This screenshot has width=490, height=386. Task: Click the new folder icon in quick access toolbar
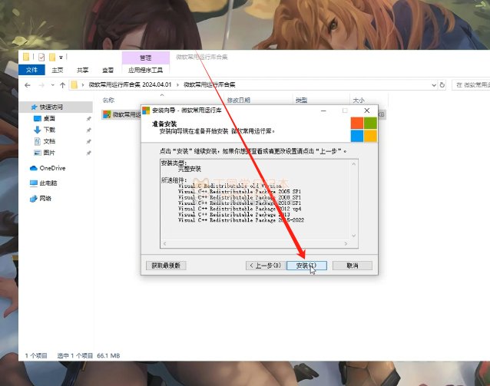(x=52, y=57)
